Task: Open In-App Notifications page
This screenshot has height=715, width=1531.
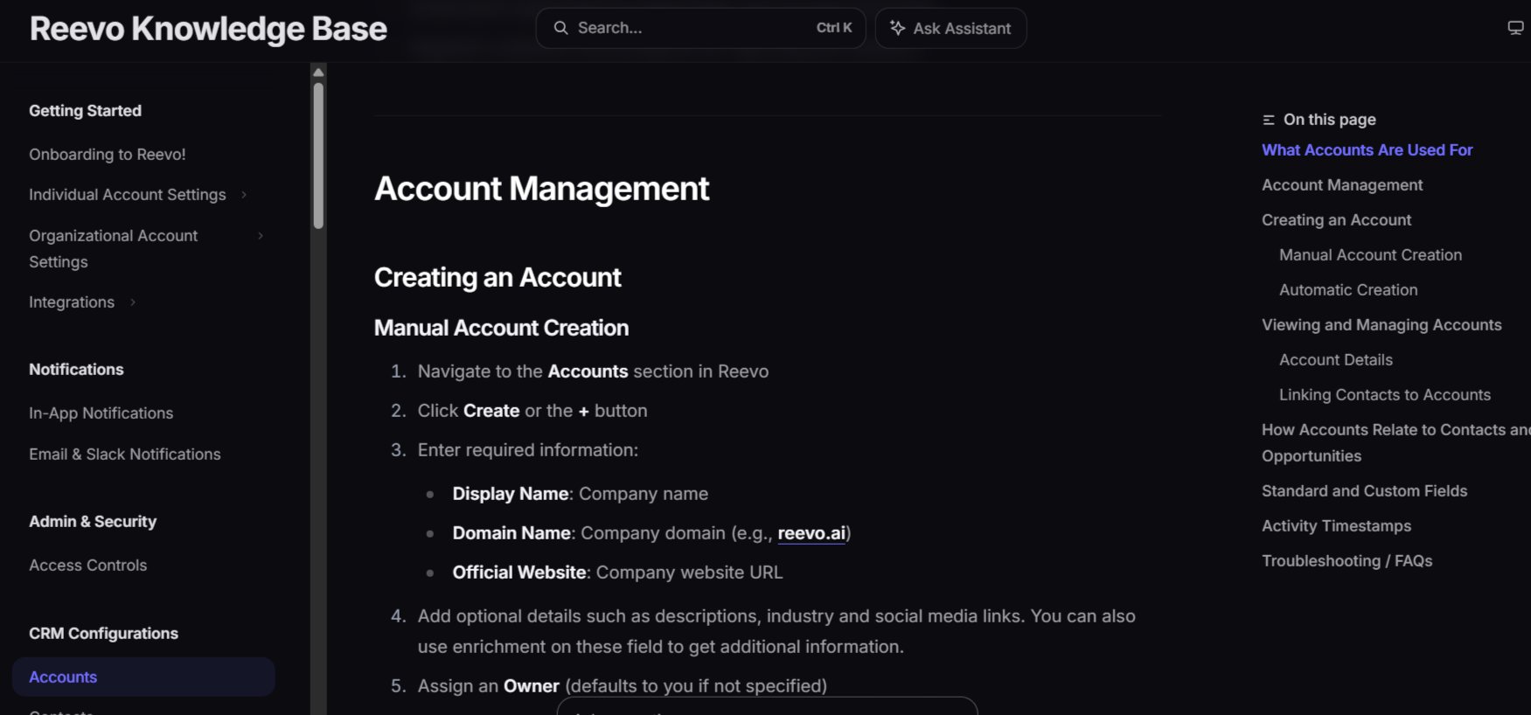Action: 101,413
